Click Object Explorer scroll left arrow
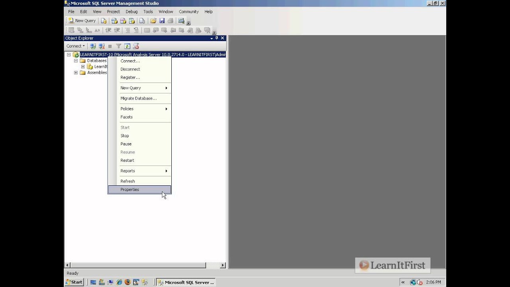The image size is (510, 287). [67, 265]
